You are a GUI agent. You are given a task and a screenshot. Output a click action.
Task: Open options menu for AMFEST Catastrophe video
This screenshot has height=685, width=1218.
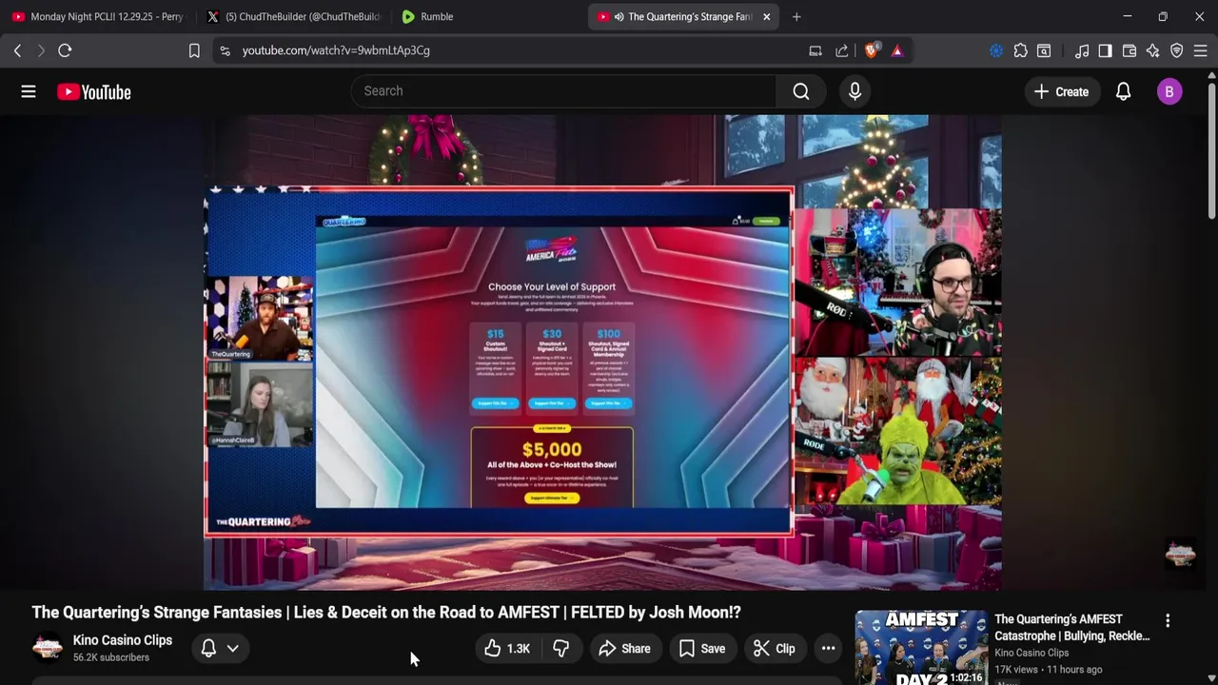tap(1168, 620)
